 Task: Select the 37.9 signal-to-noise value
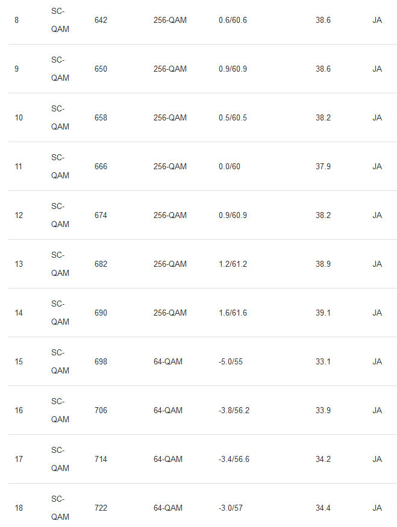click(x=323, y=167)
